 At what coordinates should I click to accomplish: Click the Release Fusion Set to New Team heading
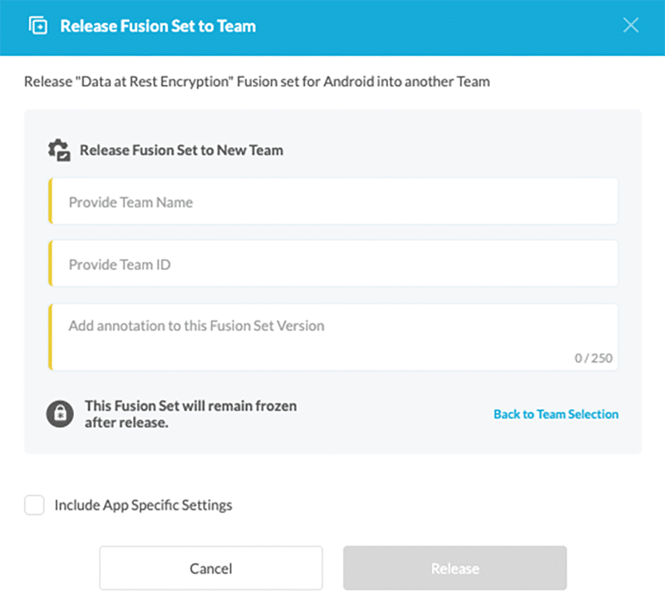click(181, 150)
